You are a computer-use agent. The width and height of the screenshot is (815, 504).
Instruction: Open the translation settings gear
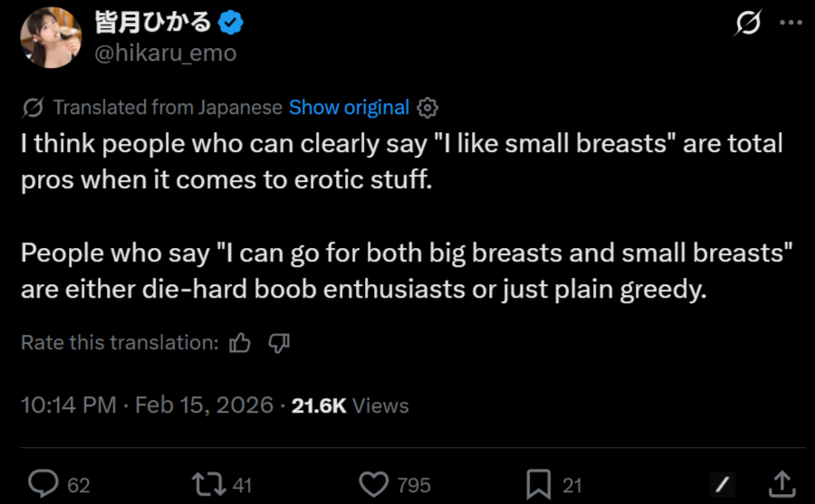(428, 108)
